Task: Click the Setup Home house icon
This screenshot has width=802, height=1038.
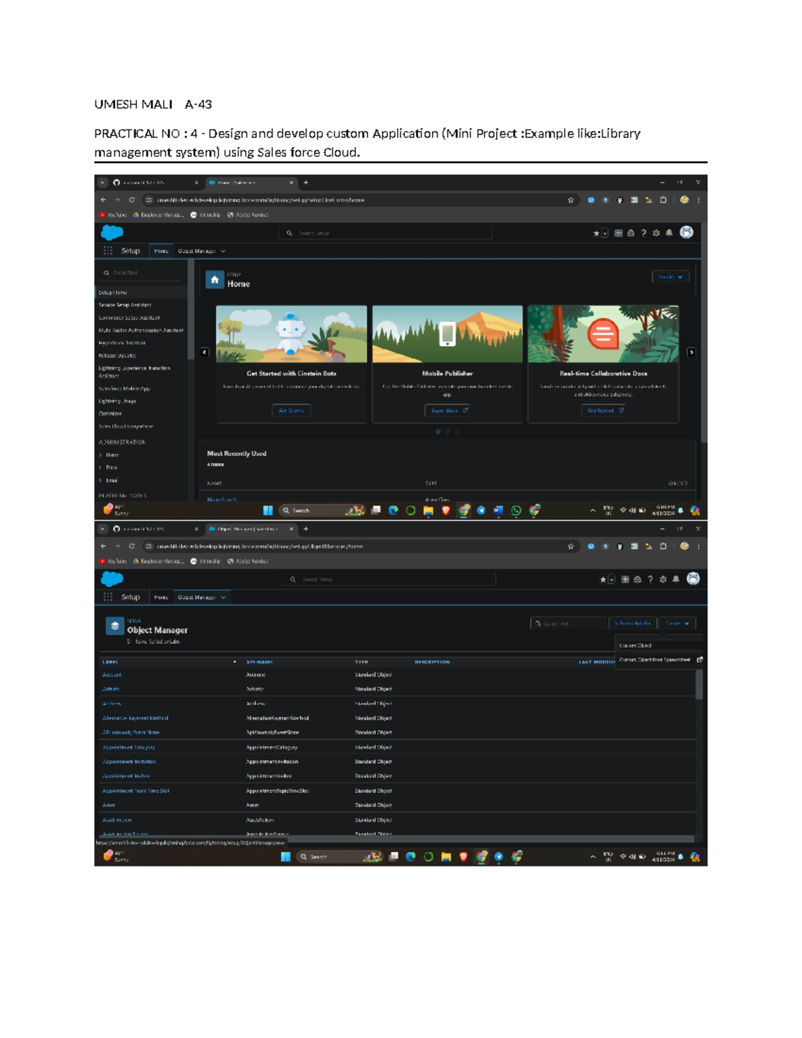Action: tap(215, 280)
